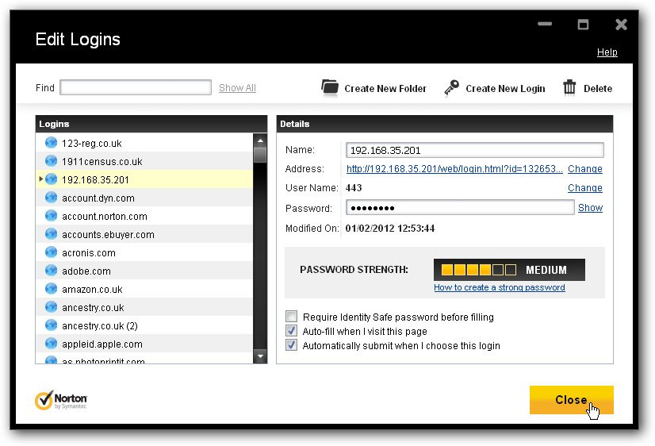Screen dimensions: 655x446
Task: Select globe icon beside adobe.com
Action: [51, 271]
